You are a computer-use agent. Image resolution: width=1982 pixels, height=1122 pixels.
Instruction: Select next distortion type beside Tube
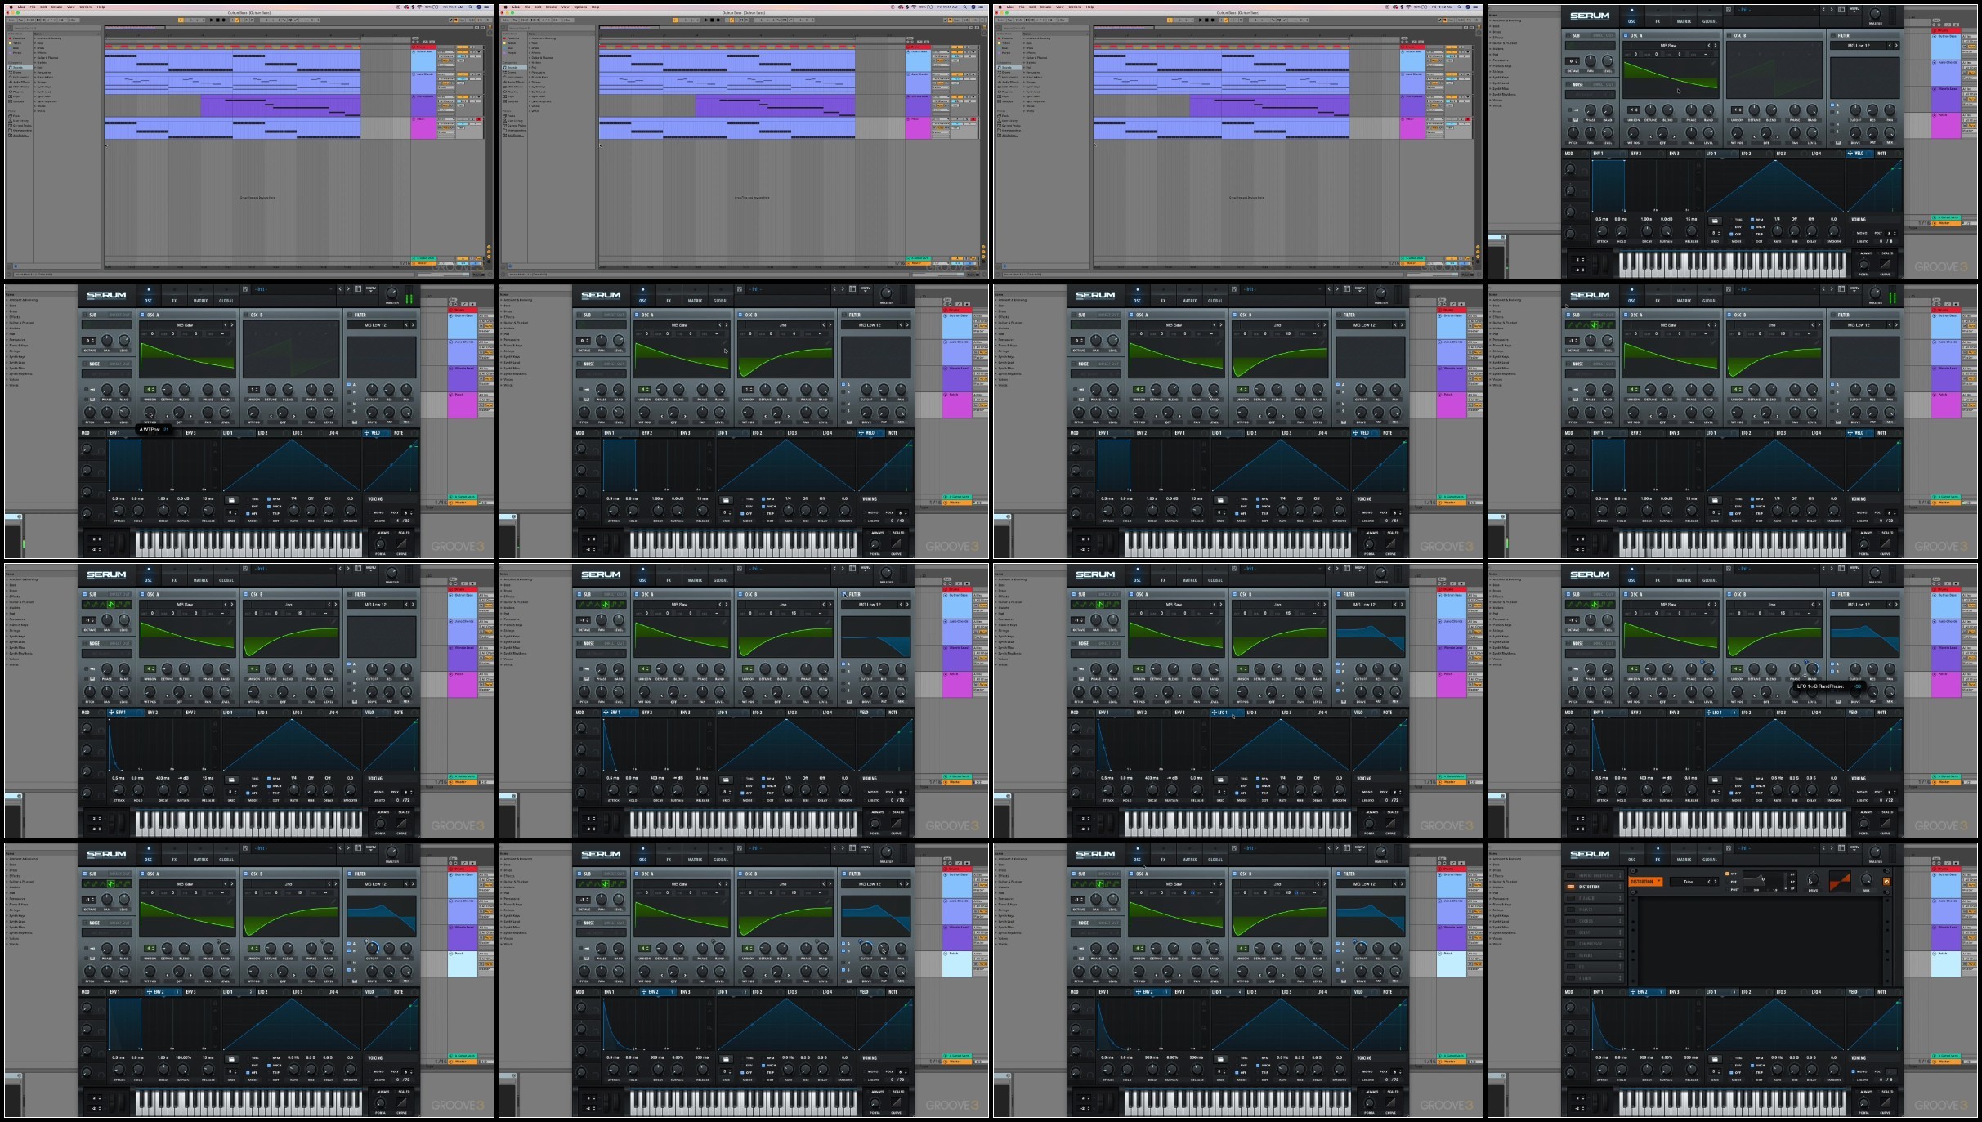[1716, 882]
